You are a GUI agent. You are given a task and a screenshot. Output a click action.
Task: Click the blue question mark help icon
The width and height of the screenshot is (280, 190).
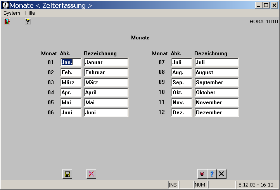(212, 174)
